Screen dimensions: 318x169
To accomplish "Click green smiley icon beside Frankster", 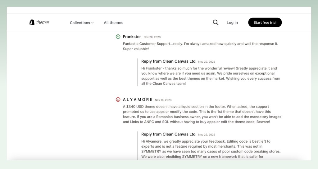I will (118, 37).
